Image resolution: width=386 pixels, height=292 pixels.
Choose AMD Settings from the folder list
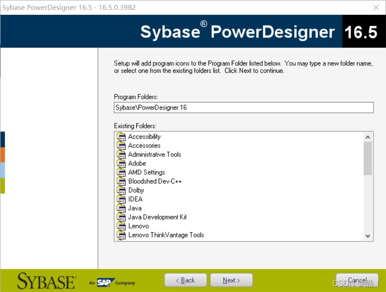tap(147, 173)
